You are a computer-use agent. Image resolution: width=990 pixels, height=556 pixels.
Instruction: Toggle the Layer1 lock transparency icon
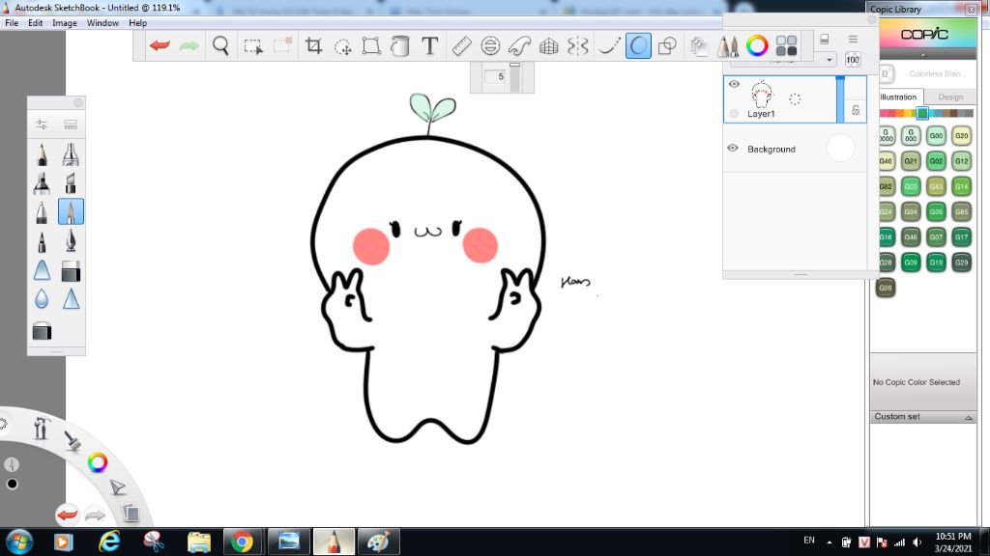[856, 110]
